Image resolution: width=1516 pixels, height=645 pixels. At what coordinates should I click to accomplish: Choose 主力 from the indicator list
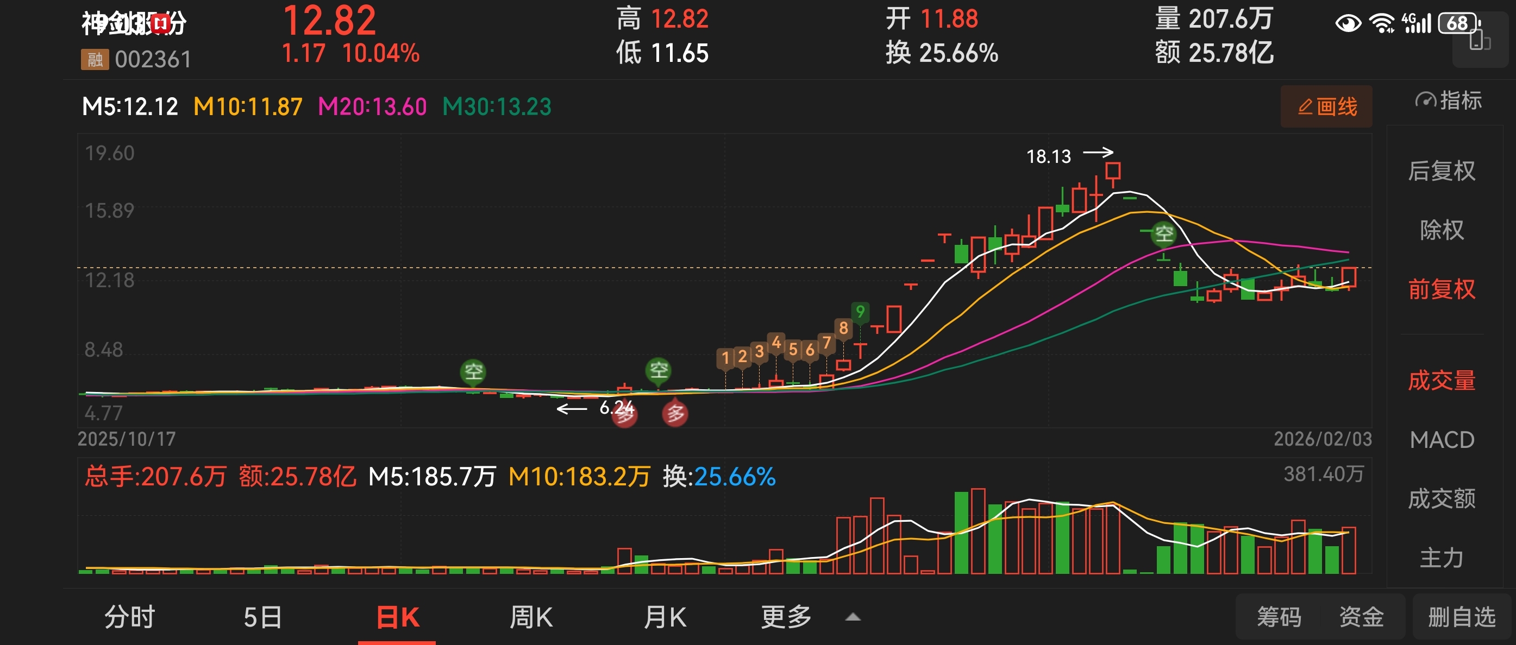pyautogui.click(x=1441, y=558)
